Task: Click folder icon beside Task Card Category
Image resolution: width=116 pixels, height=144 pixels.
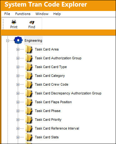Action: tap(29, 76)
